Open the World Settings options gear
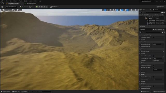 (x=165, y=32)
